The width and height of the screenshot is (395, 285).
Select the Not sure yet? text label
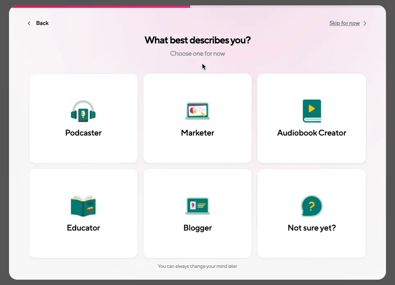coord(311,228)
